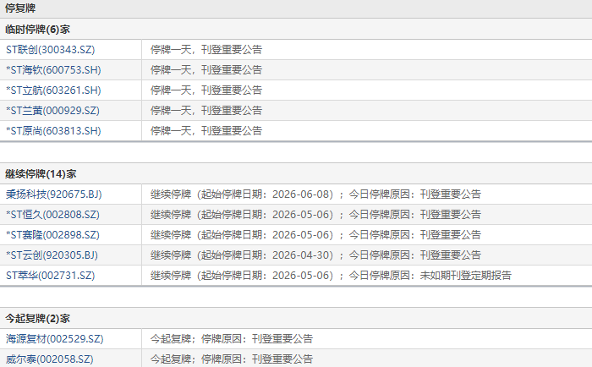Select the suspension reason text for *ST海钦
This screenshot has width=592, height=367.
pyautogui.click(x=206, y=70)
